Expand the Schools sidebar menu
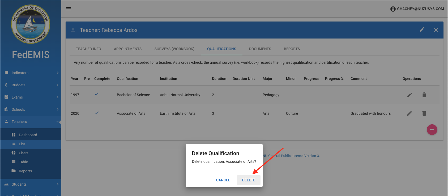This screenshot has height=196, width=448. 31,109
